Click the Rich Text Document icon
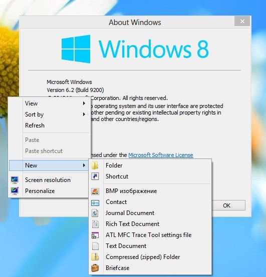This screenshot has height=277, width=266. pyautogui.click(x=95, y=224)
